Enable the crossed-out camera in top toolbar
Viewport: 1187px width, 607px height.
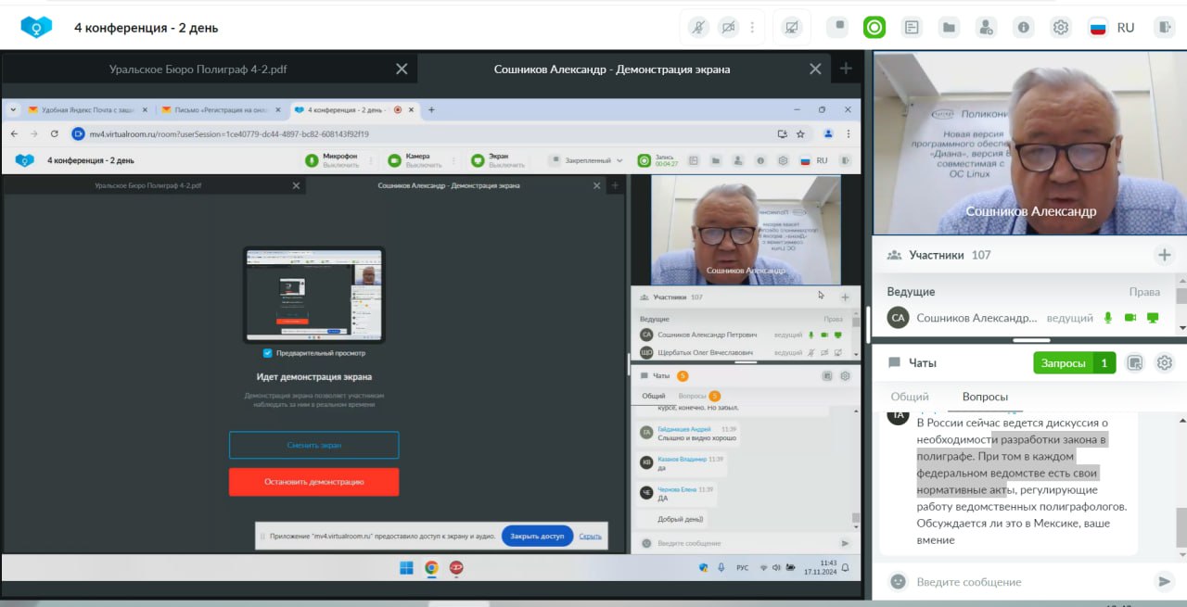click(x=728, y=28)
